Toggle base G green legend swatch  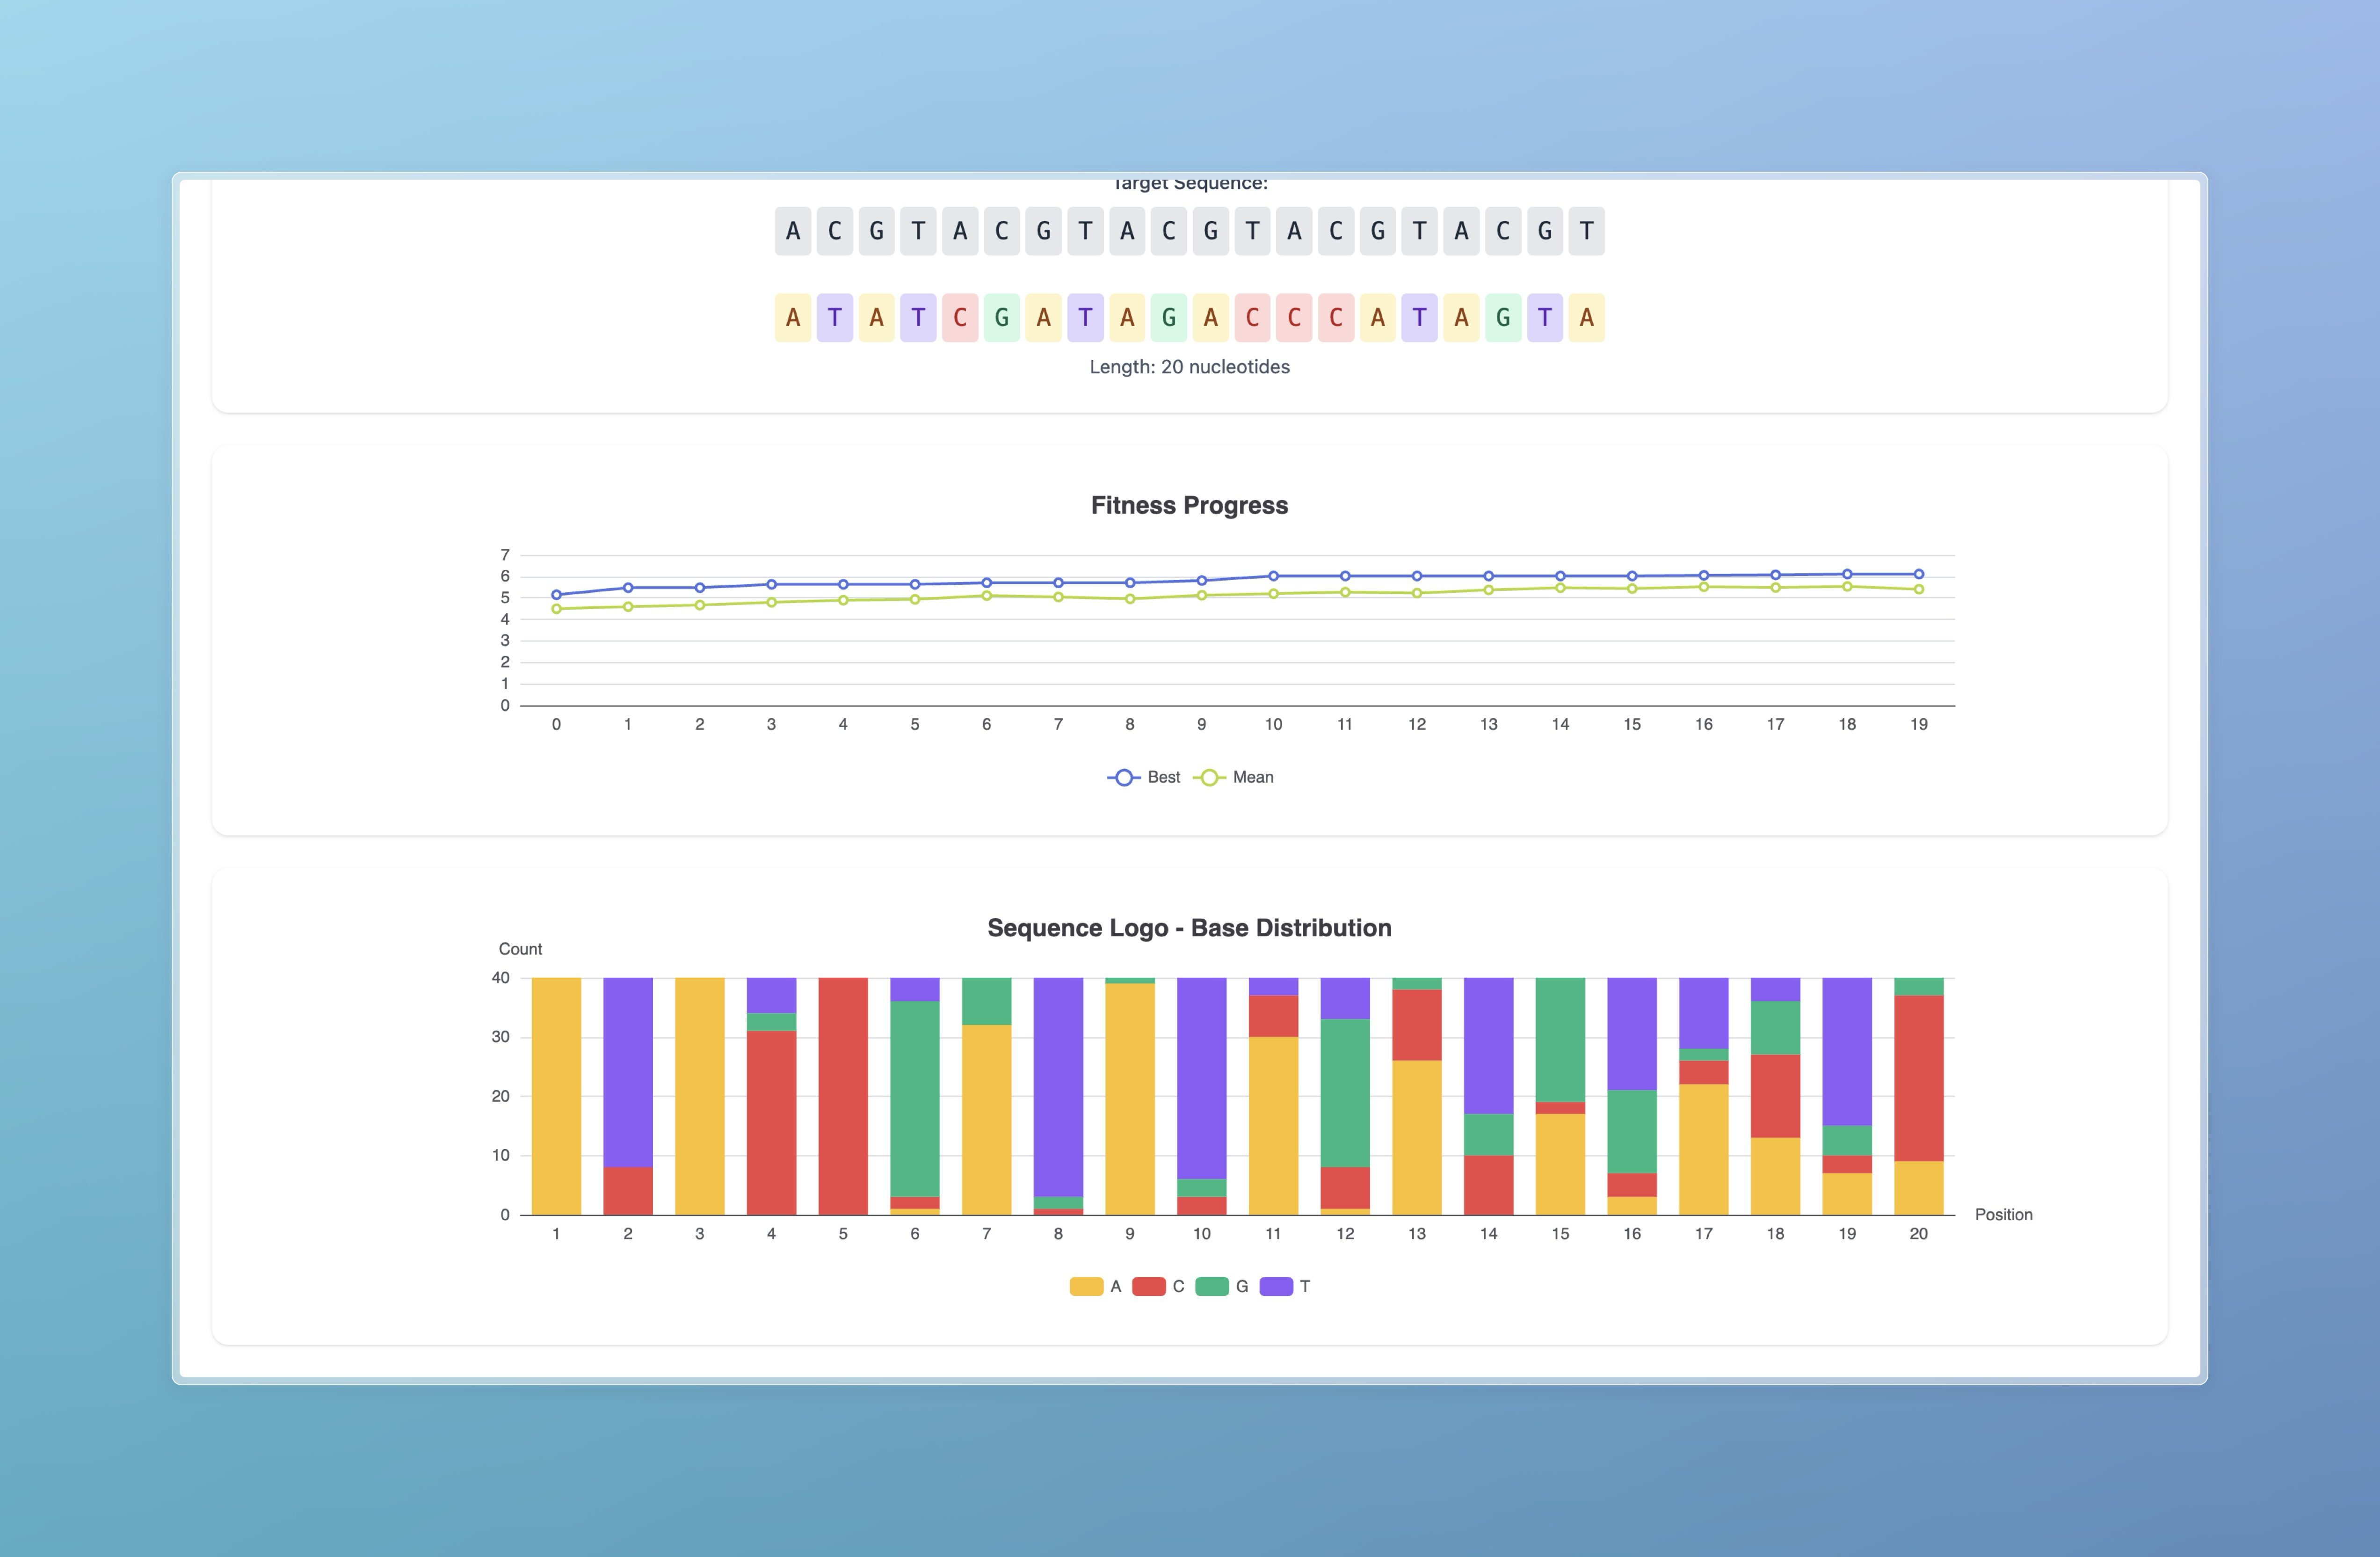1212,1286
